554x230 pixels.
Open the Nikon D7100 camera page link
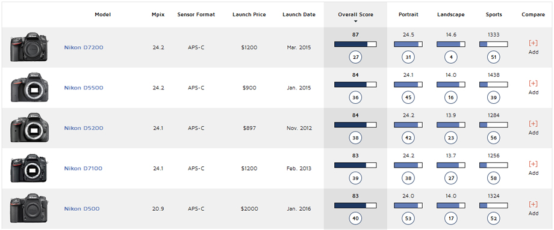[83, 168]
